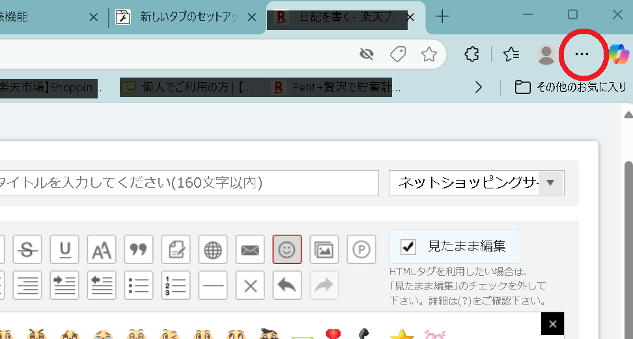Toggle strikethrough formatting
The width and height of the screenshot is (633, 339).
27,249
